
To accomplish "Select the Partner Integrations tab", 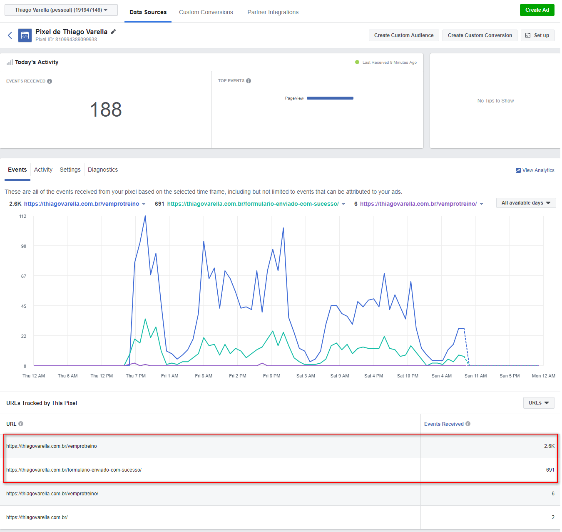I will point(273,12).
